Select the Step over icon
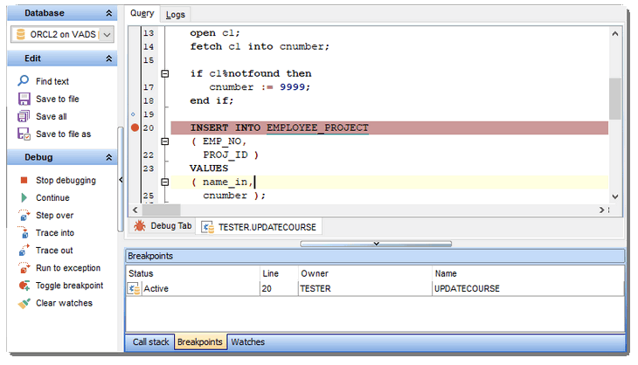 [24, 216]
